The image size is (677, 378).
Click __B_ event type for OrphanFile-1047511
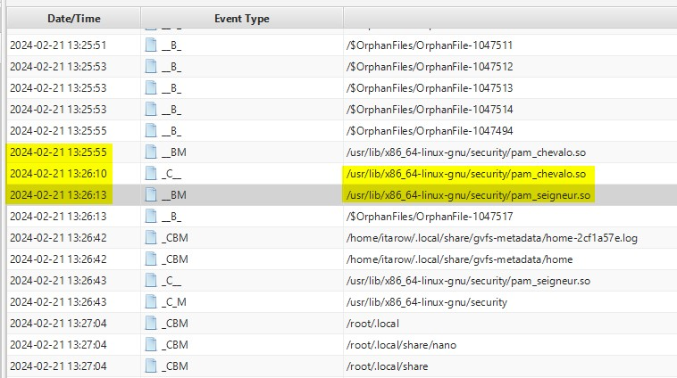(171, 45)
